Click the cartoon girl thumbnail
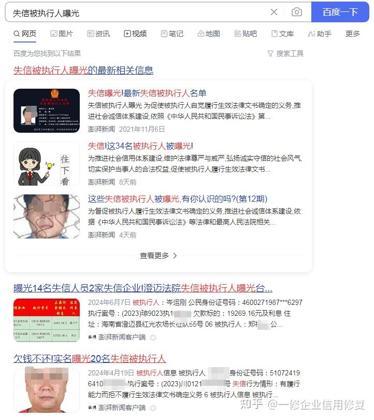 (x=47, y=164)
